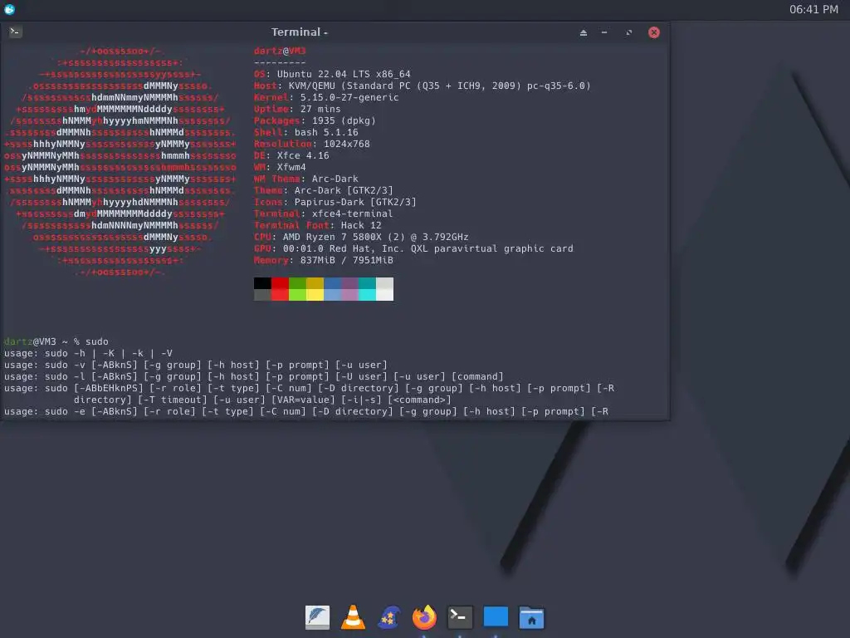
Task: Click the 'OS: Ubuntu 22.04 LTS x86_64' line
Action: coord(332,74)
